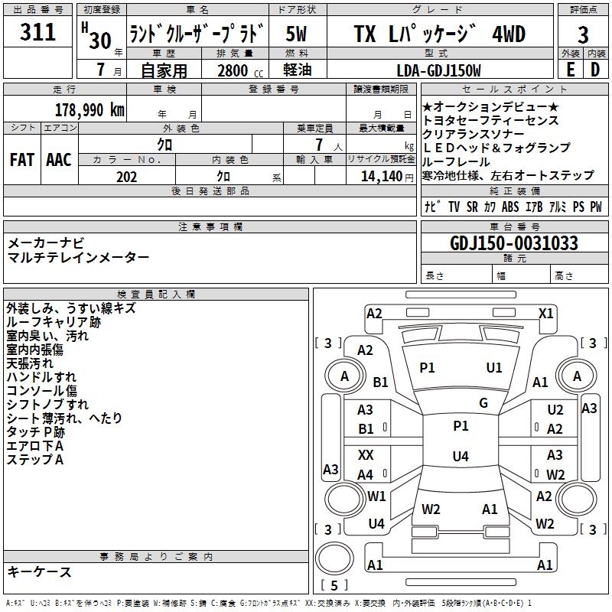Click the 寒冷地仕様、左右オートステップ line
The height and width of the screenshot is (612, 612).
tap(508, 175)
